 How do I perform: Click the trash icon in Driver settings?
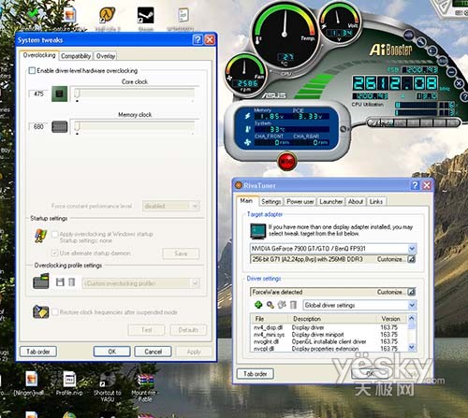coord(293,305)
